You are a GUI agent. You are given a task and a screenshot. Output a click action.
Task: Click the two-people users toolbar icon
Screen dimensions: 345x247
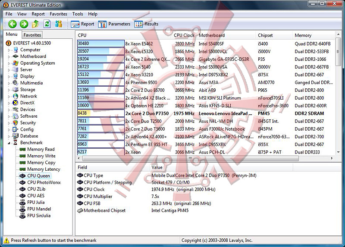pos(59,24)
